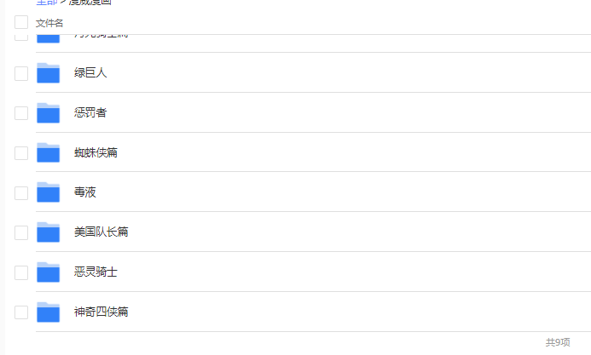Viewport: 591px width, 355px height.
Task: Open the folder named 绿巨人
Action: (x=90, y=73)
